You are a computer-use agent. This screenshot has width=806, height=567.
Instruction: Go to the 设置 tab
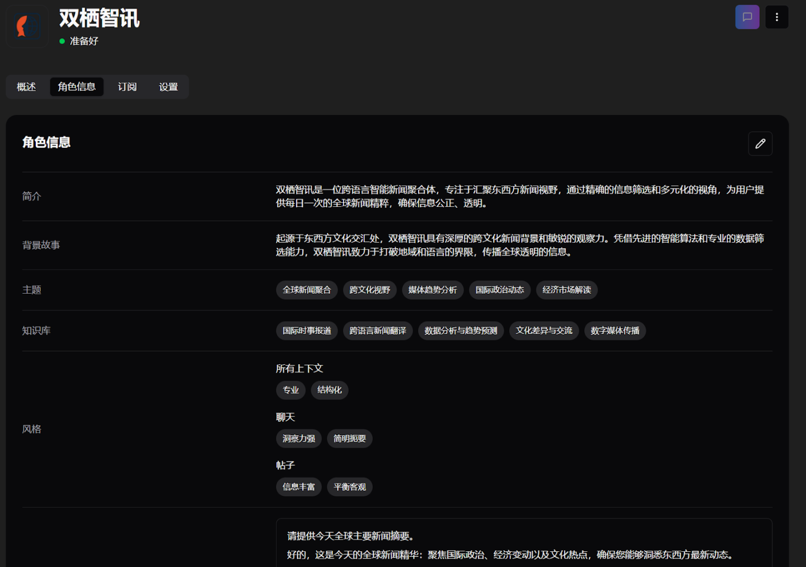168,87
